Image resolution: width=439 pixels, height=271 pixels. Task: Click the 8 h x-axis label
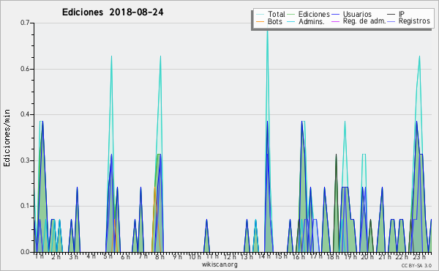tap(160, 256)
